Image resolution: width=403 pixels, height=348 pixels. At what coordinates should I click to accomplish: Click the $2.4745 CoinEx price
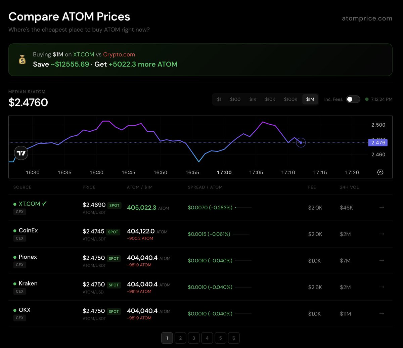(x=93, y=231)
